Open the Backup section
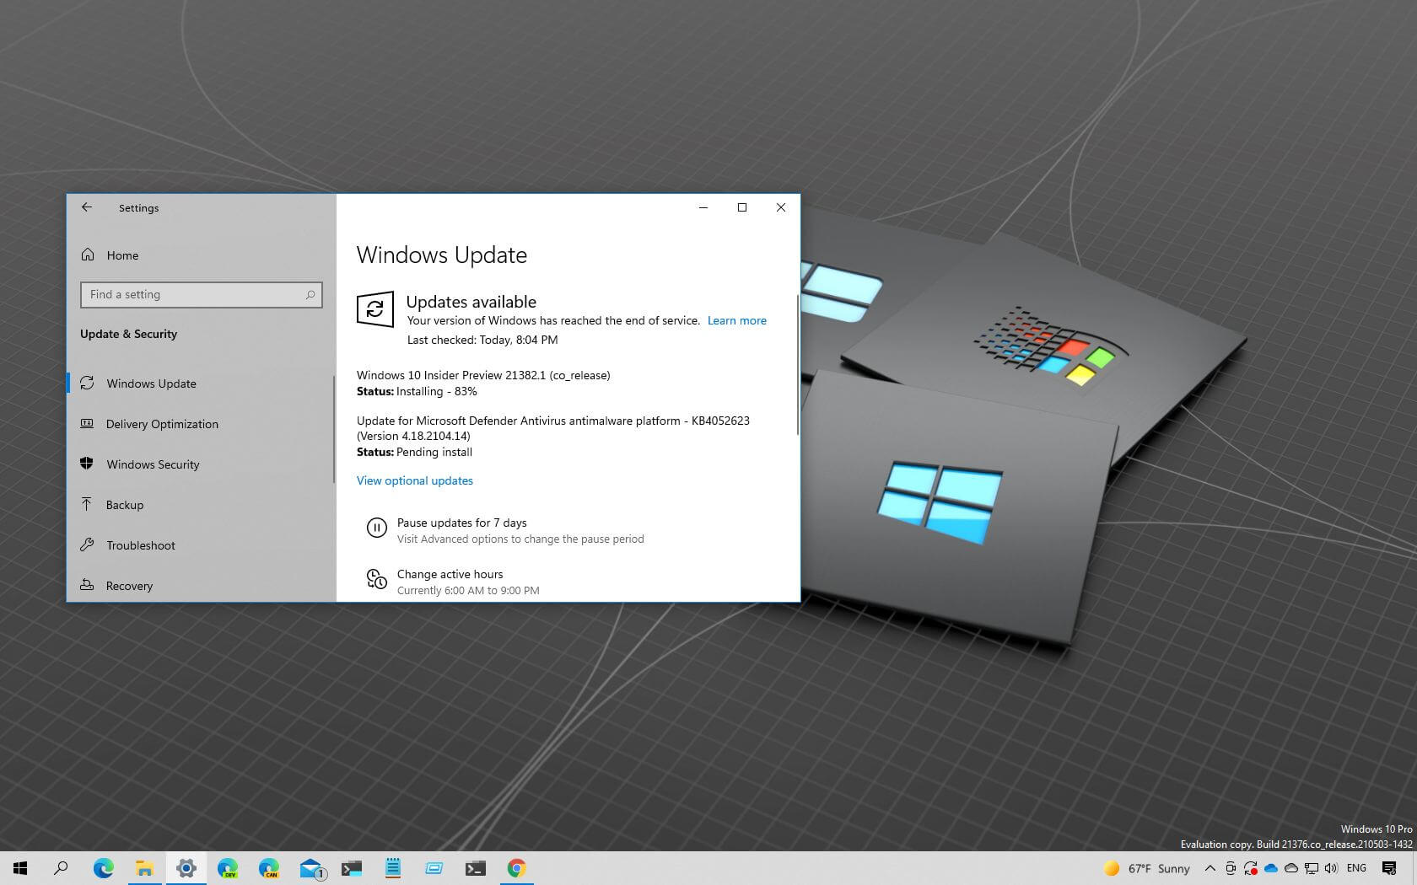 coord(124,505)
